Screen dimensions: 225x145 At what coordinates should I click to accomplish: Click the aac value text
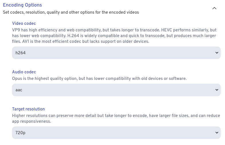pyautogui.click(x=19, y=90)
